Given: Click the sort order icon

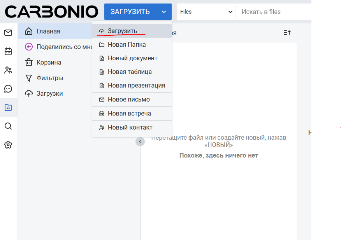Looking at the screenshot, I should click(x=287, y=33).
